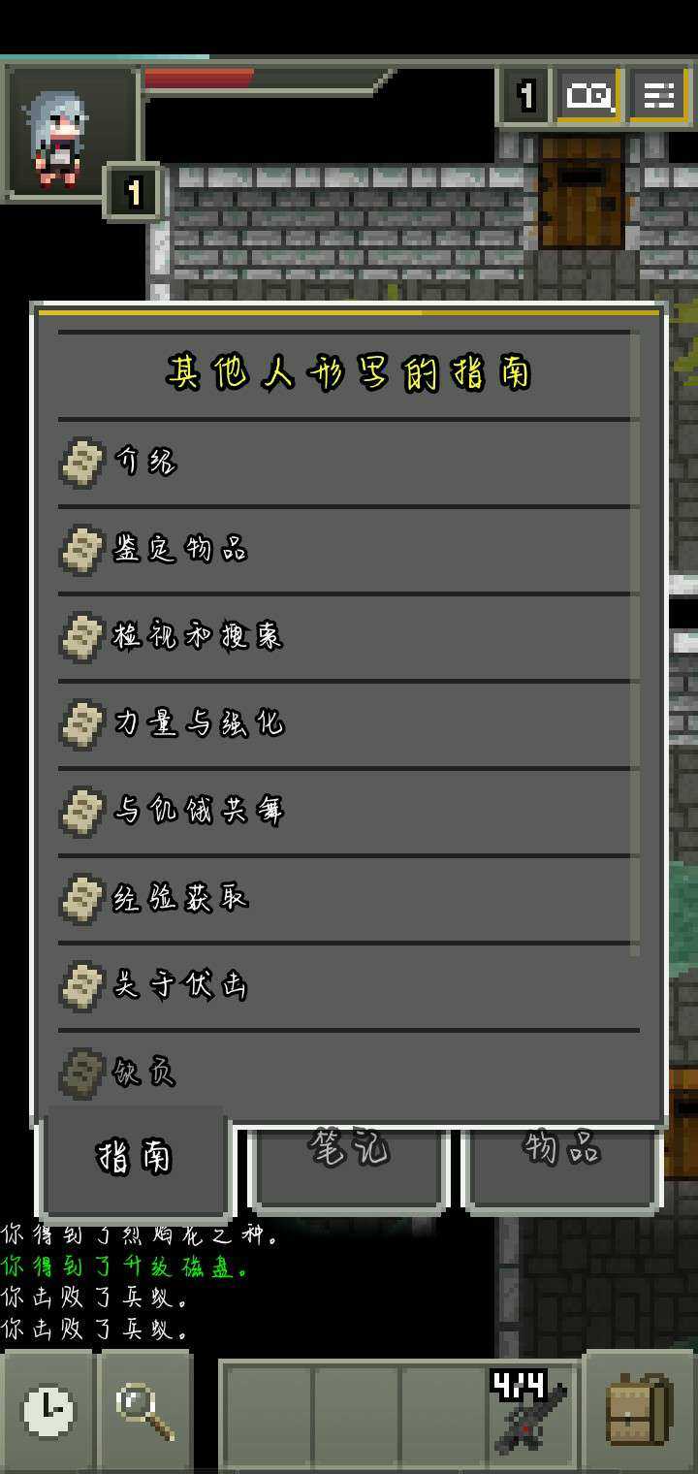The width and height of the screenshot is (698, 1474).
Task: Open the 检视和搜索 guide entry
Action: [x=344, y=637]
